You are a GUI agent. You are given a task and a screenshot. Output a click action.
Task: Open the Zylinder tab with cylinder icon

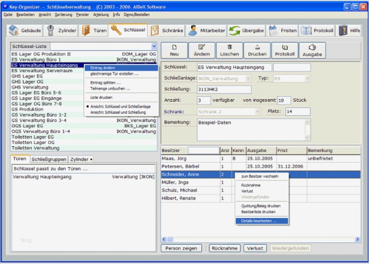click(x=61, y=31)
